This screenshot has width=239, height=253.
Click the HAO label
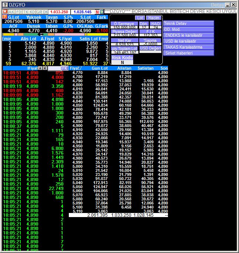pos(155,24)
